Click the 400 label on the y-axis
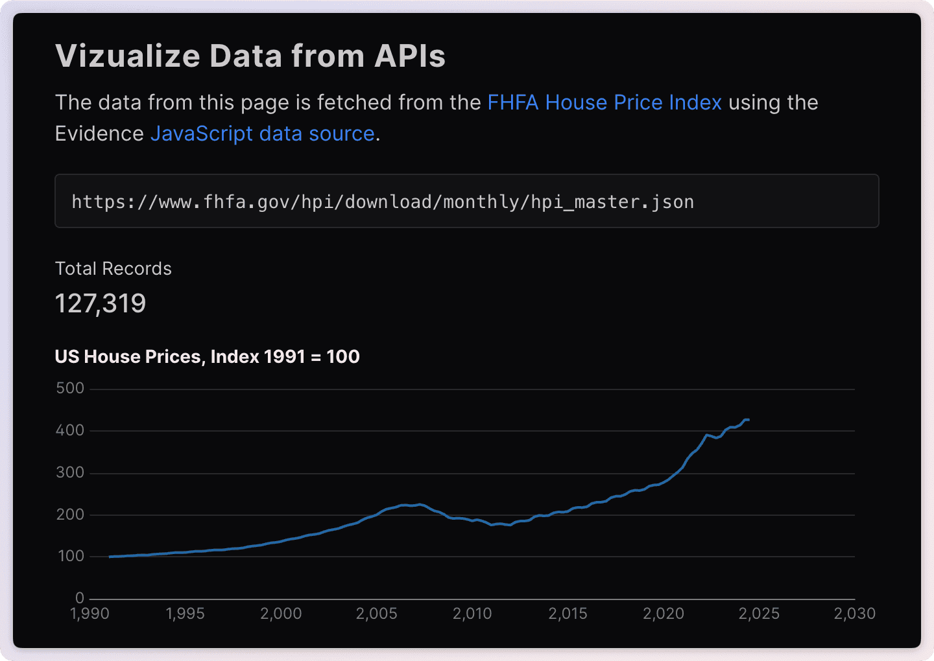The image size is (934, 661). pos(70,430)
